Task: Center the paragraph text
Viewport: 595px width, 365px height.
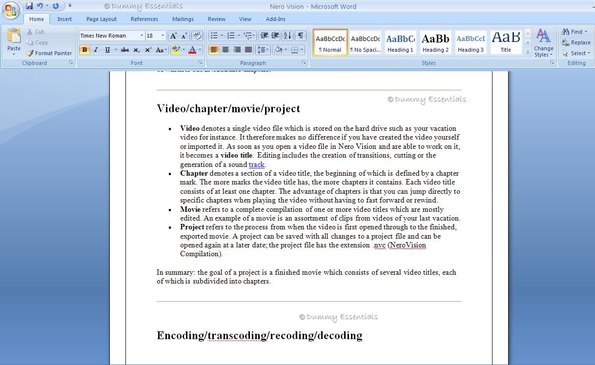Action: point(225,50)
